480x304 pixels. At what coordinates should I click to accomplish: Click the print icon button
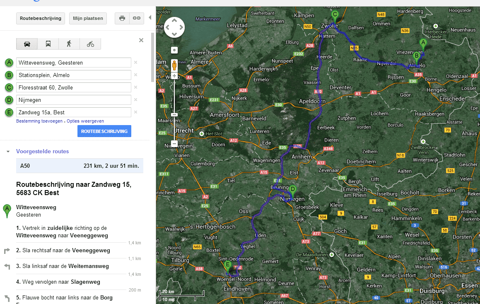click(x=122, y=18)
